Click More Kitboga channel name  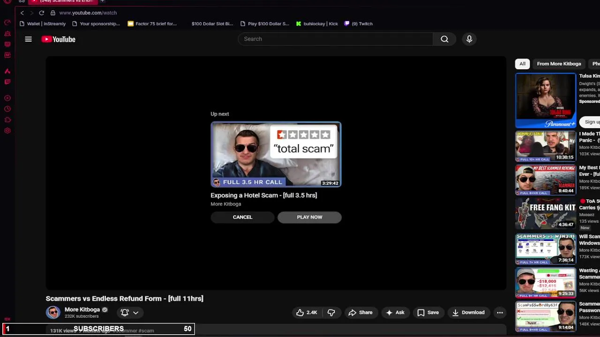pyautogui.click(x=82, y=309)
